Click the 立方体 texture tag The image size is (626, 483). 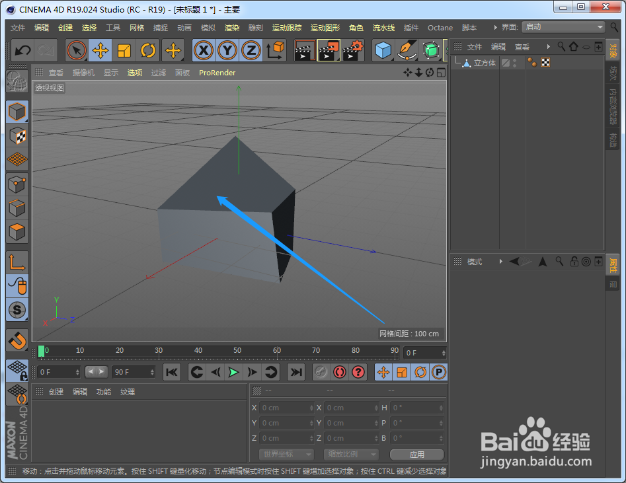pos(545,62)
